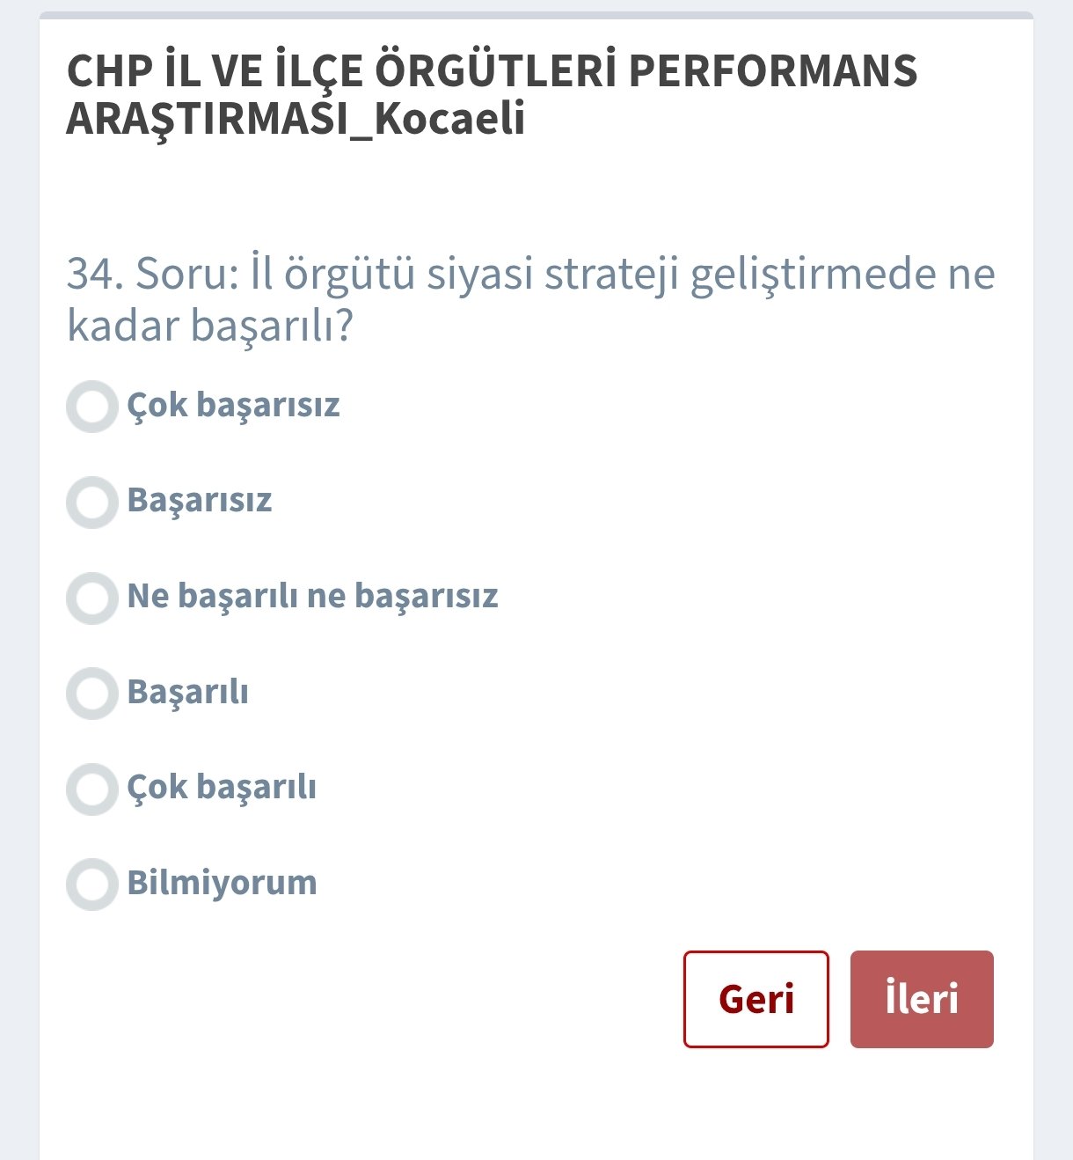Click the "Çok başarılı" label text
Viewport: 1073px width, 1160px height.
[x=222, y=788]
